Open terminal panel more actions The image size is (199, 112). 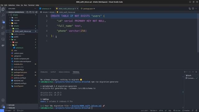point(190,72)
